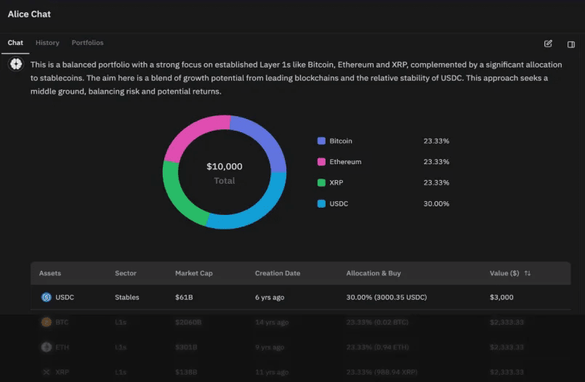Select the USDC Stables table row

[x=301, y=298]
